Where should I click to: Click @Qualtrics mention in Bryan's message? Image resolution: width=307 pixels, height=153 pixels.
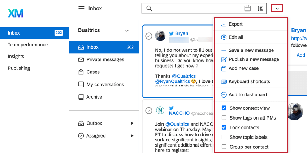click(x=184, y=76)
